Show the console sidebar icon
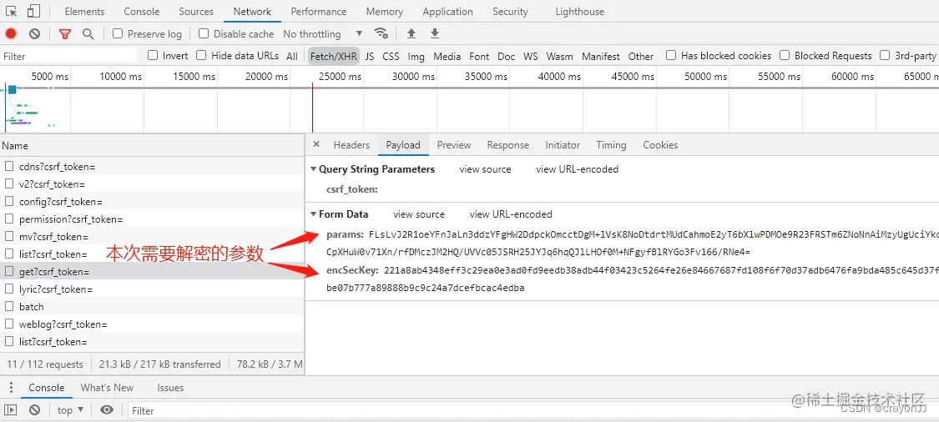Screen dimensions: 939x422 (11, 410)
